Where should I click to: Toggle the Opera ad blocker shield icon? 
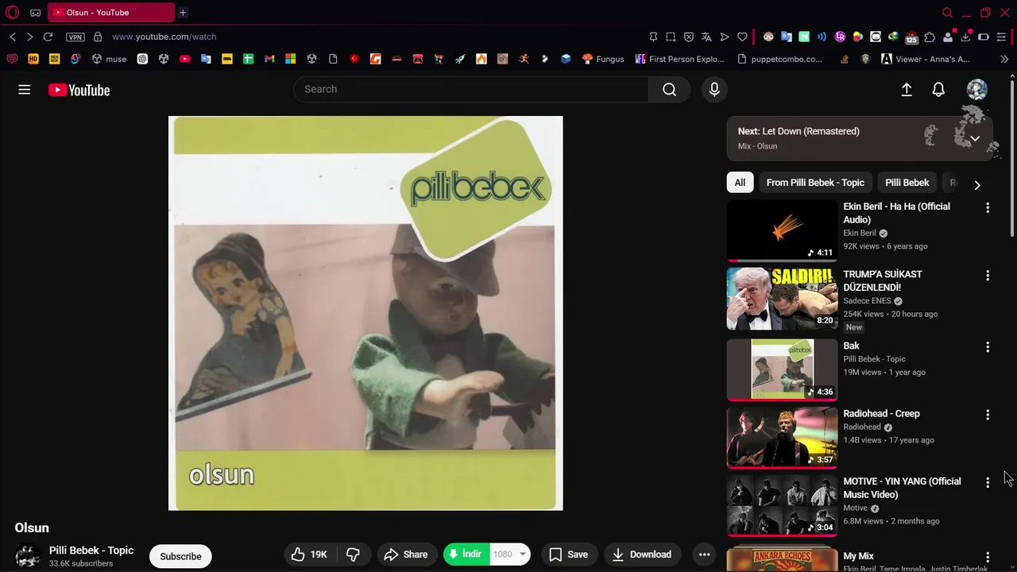click(x=689, y=37)
